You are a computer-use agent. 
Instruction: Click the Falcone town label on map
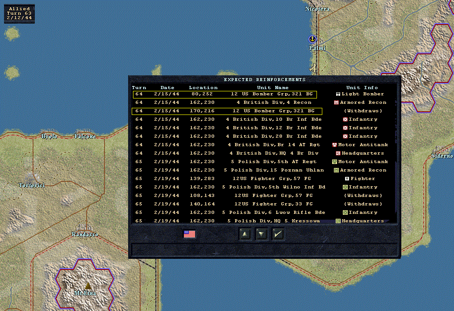tap(85, 136)
